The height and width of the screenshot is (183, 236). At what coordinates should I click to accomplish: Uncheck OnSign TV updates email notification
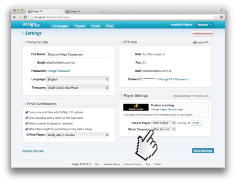tap(26, 112)
